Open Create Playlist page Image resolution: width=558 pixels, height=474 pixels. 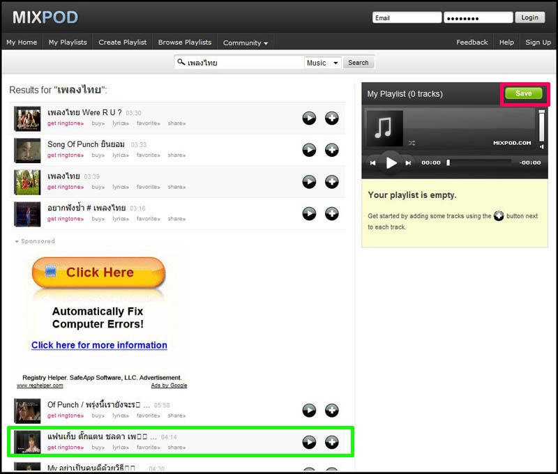point(123,43)
